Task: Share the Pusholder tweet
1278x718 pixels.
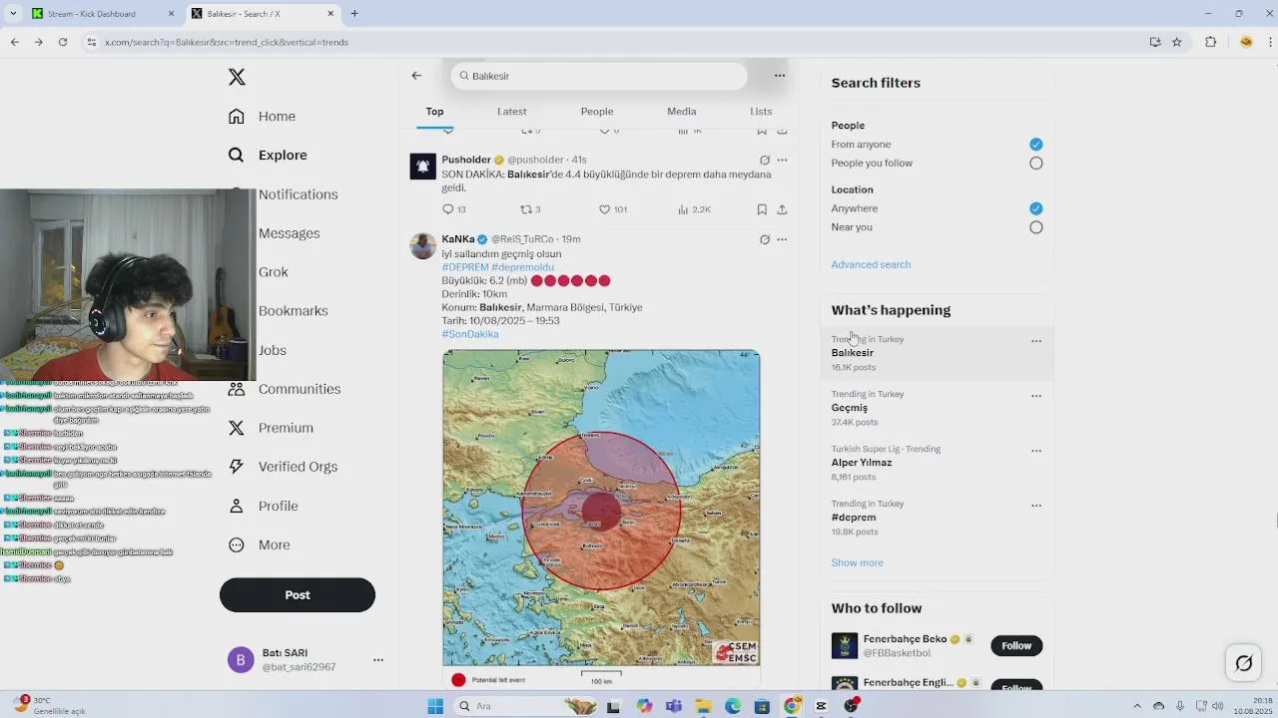Action: tap(782, 209)
